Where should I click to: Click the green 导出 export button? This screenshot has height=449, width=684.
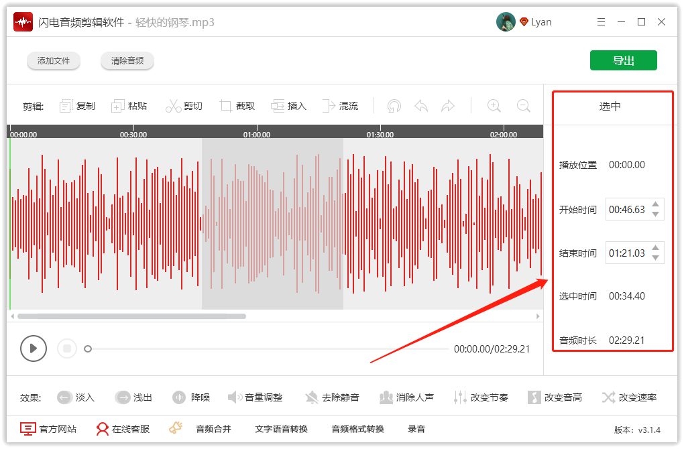[x=623, y=60]
